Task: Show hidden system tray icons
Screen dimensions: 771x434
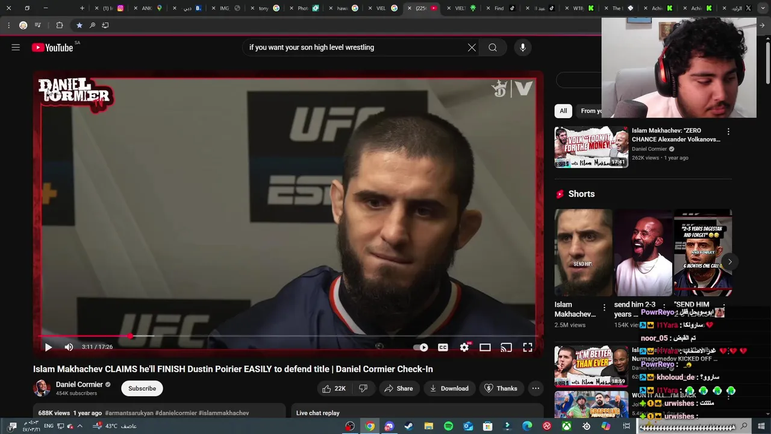Action: [80, 426]
